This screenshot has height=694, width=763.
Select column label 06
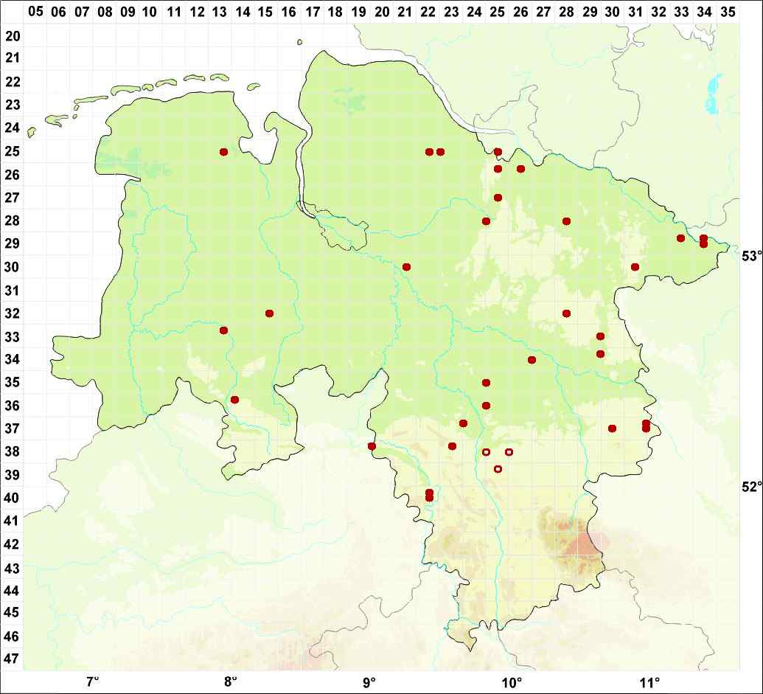click(x=58, y=11)
